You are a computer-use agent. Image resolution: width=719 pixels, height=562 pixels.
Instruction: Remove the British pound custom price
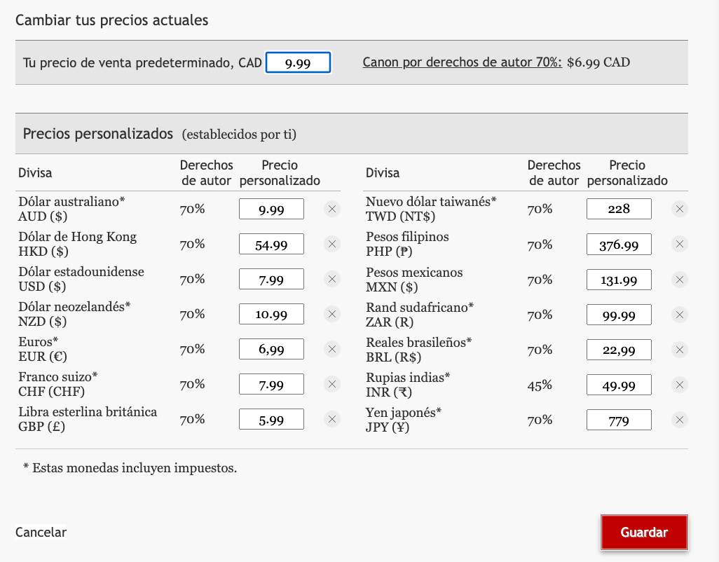(331, 419)
